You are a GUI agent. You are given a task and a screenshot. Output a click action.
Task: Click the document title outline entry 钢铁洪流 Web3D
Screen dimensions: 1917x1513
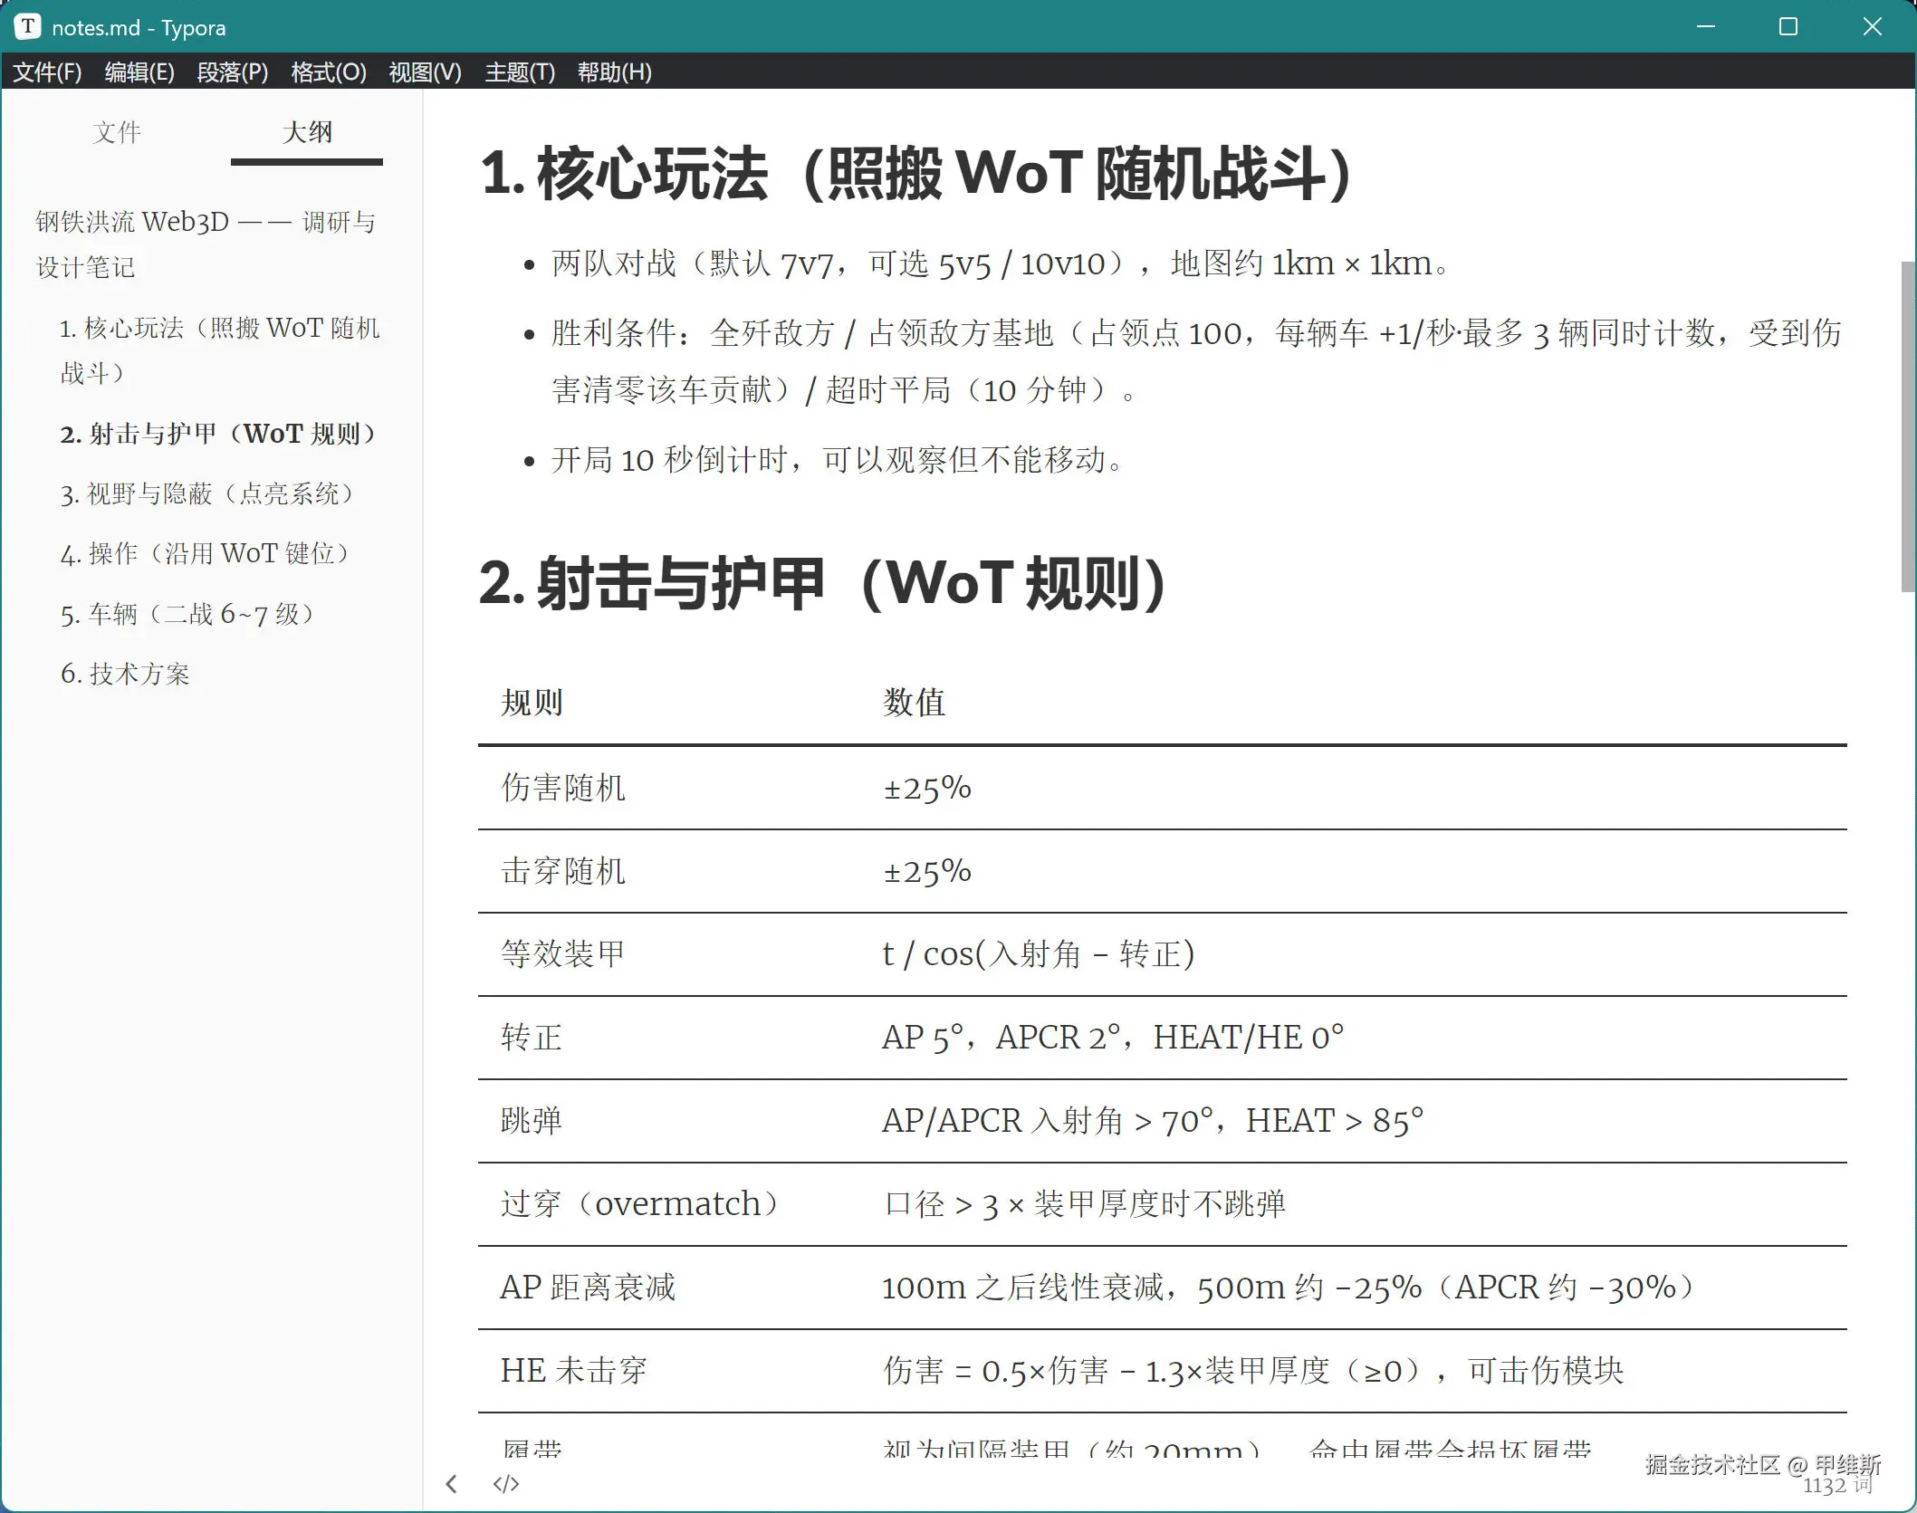(x=206, y=244)
